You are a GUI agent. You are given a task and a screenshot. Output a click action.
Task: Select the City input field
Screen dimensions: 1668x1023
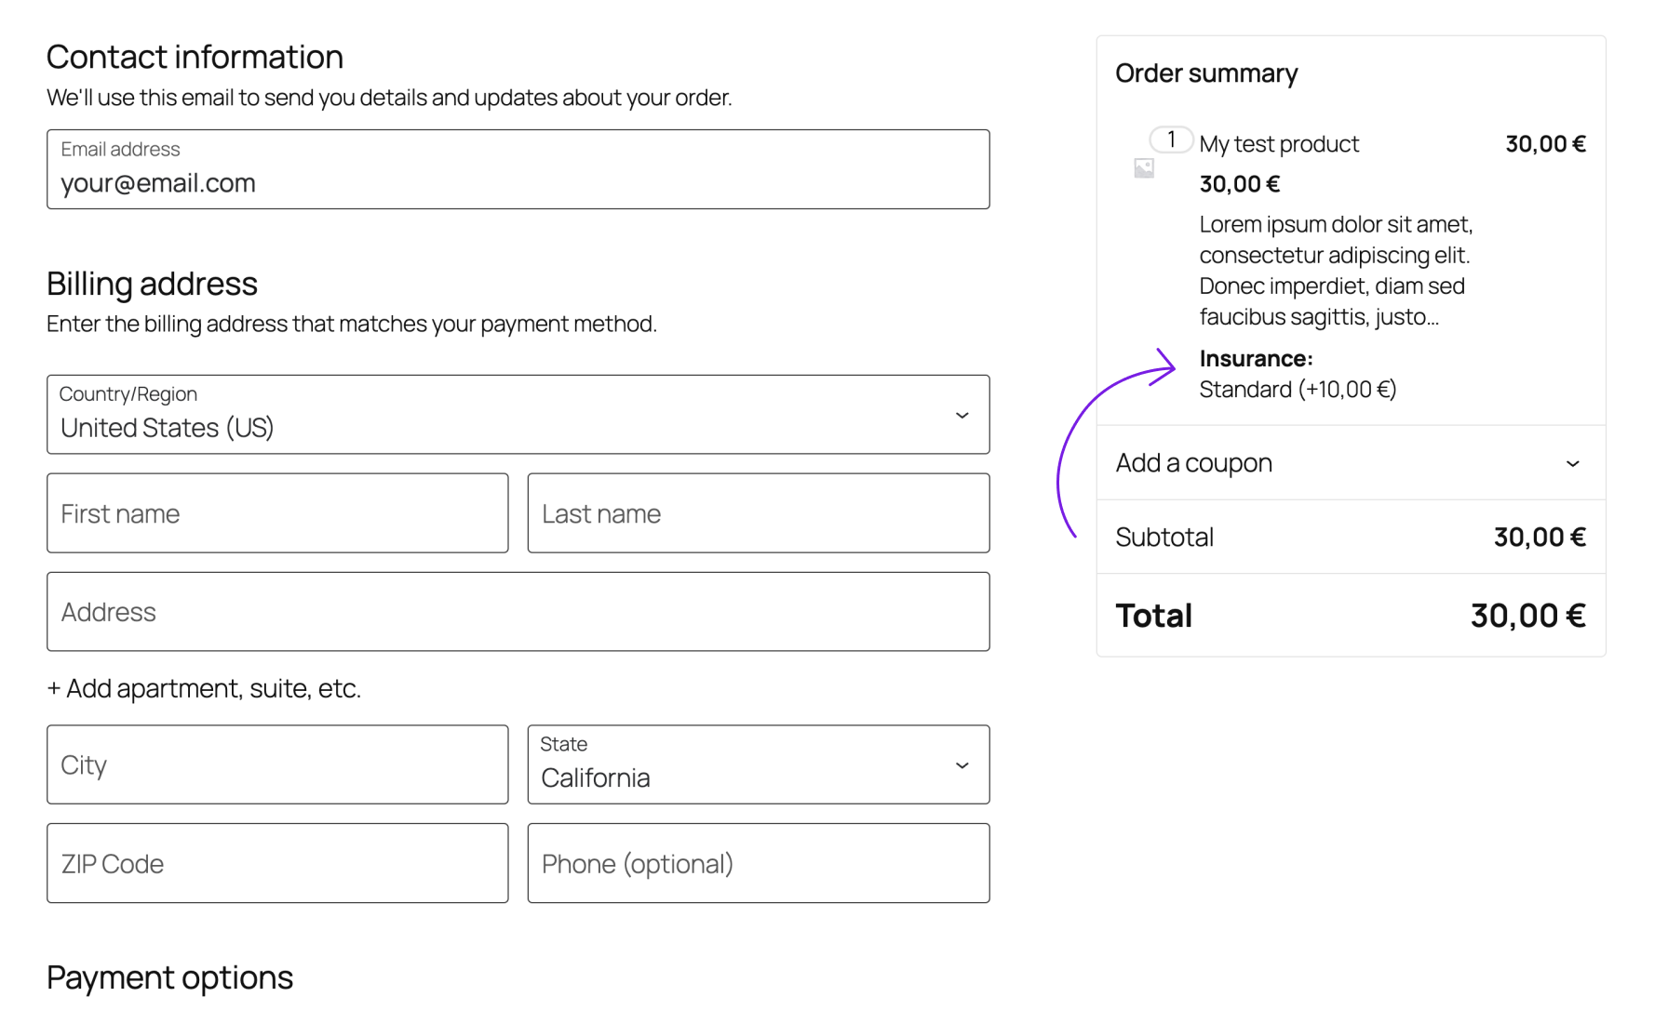click(x=276, y=764)
